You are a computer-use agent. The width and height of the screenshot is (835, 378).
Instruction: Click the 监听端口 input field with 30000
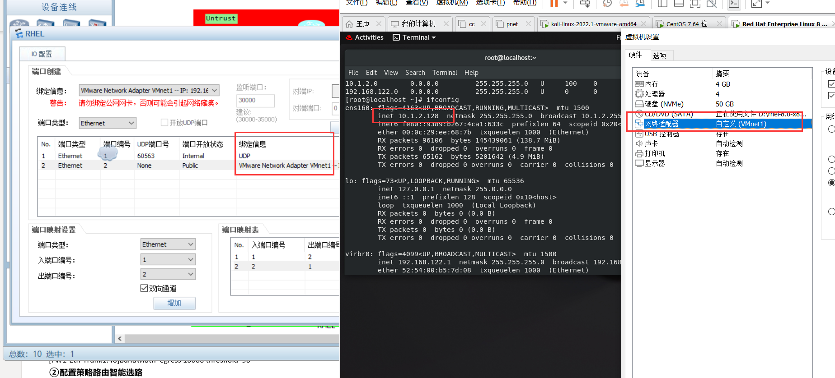[255, 101]
